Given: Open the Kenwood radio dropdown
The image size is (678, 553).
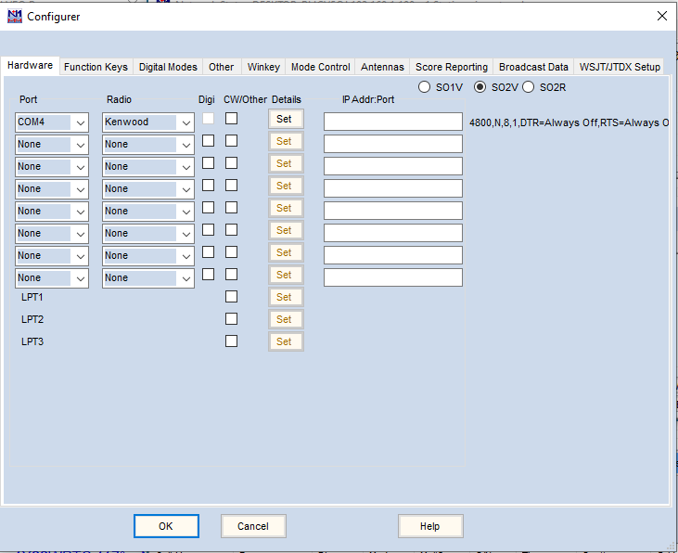Looking at the screenshot, I should pos(185,122).
